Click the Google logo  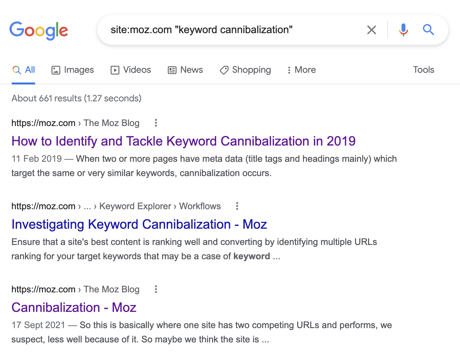pyautogui.click(x=39, y=30)
